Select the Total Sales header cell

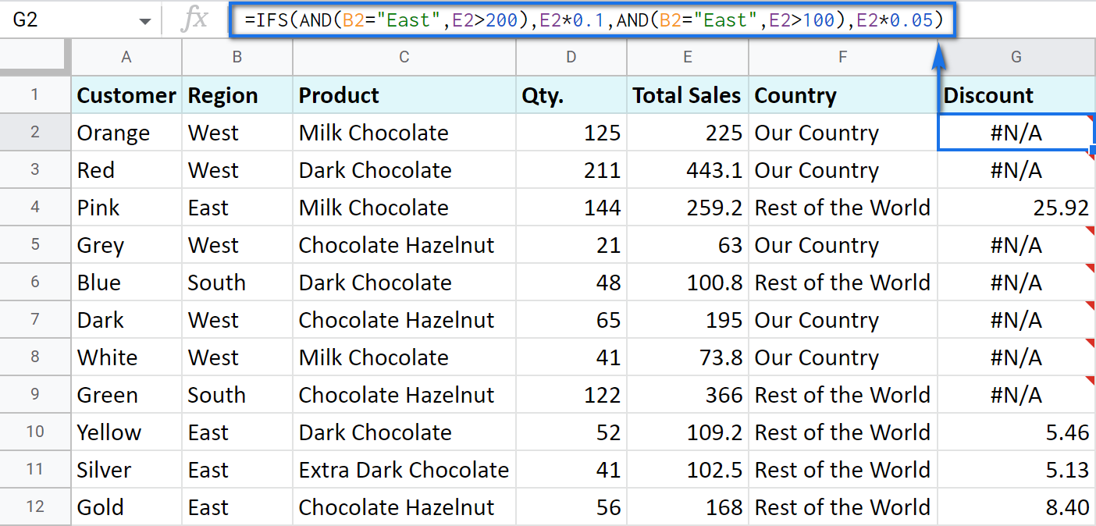[687, 94]
